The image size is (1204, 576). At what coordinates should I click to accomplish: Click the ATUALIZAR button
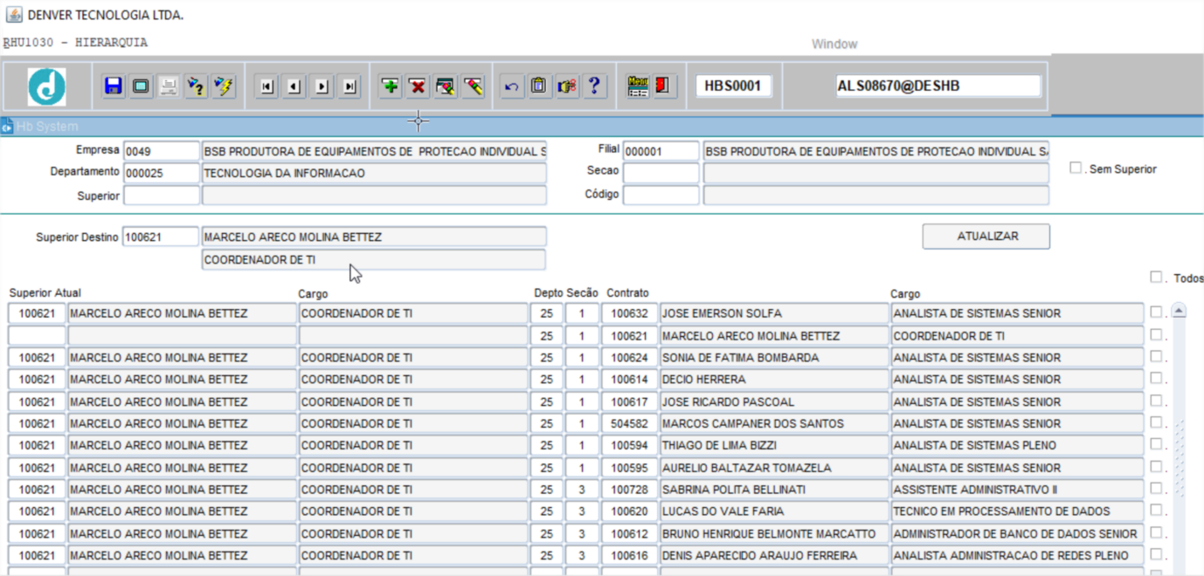(986, 236)
